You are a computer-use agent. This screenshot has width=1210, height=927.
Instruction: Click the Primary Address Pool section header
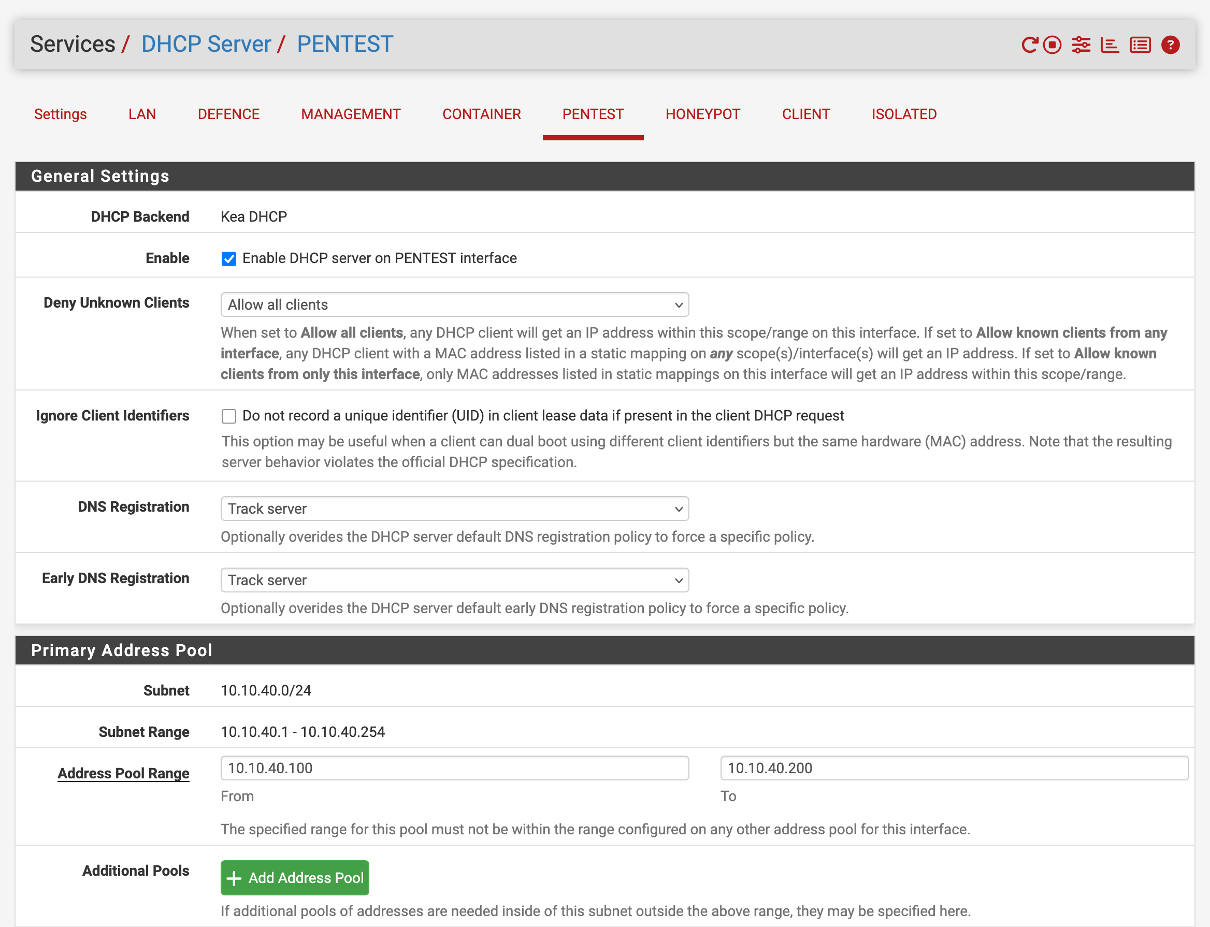coord(604,650)
